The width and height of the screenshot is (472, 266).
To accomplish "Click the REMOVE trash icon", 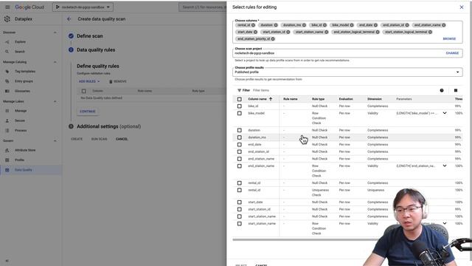I will [111, 81].
